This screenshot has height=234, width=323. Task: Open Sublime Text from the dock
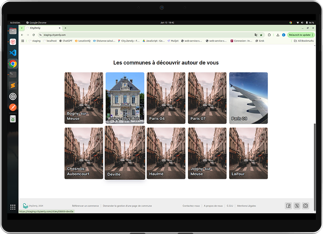click(13, 85)
